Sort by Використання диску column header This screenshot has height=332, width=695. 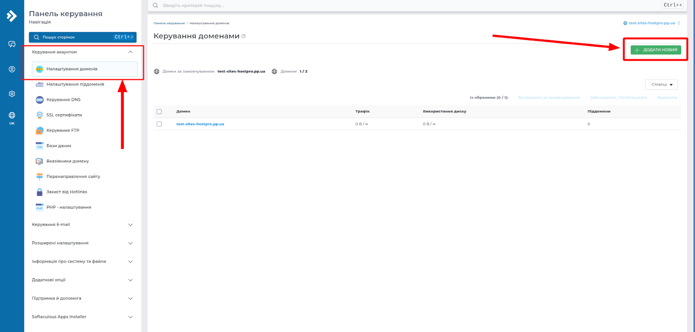[444, 112]
